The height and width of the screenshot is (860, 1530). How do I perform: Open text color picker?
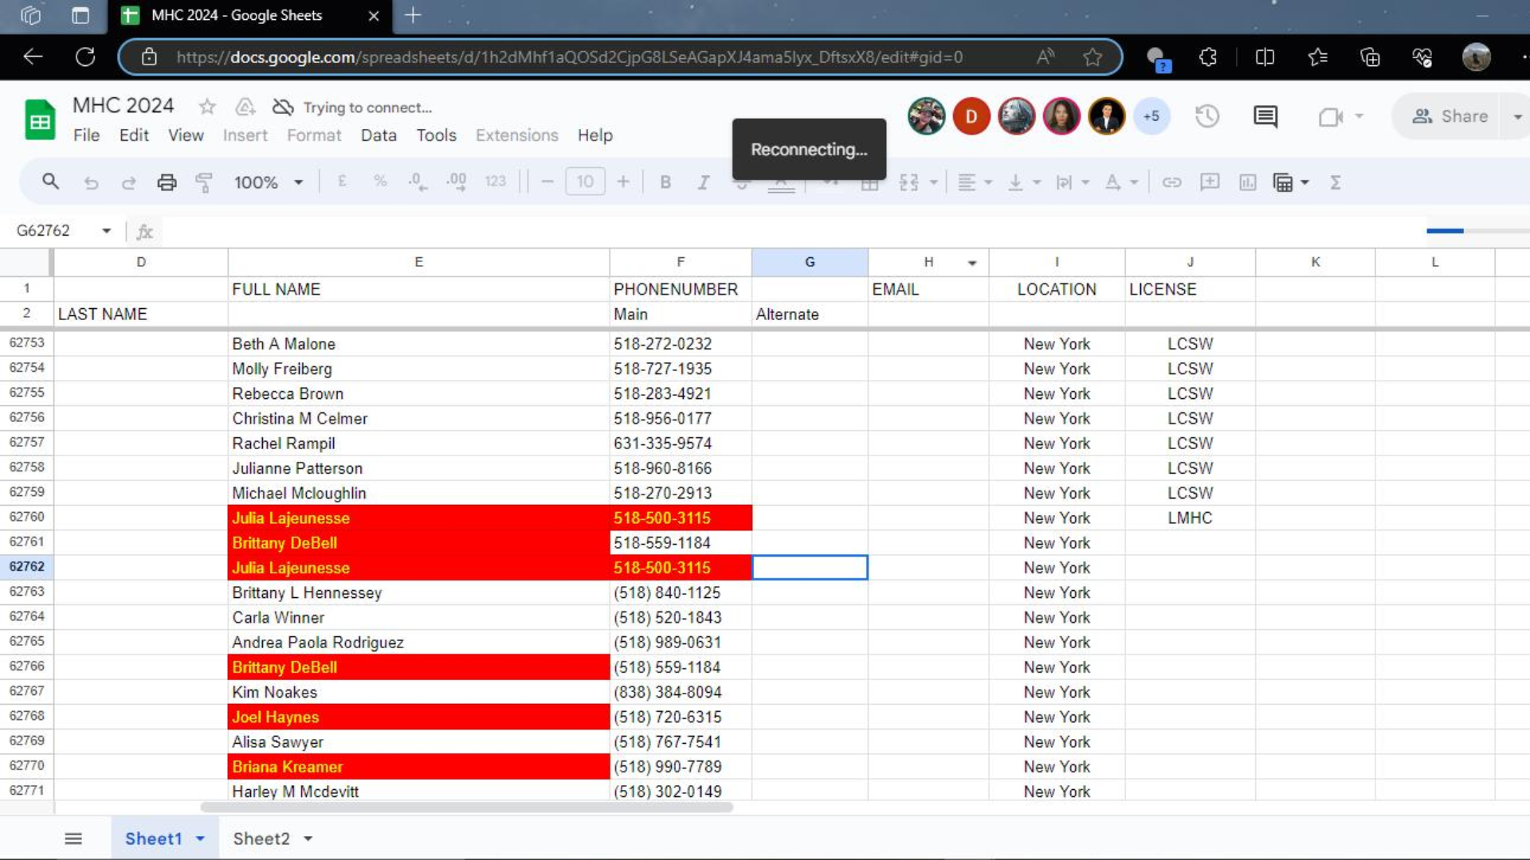coord(781,185)
